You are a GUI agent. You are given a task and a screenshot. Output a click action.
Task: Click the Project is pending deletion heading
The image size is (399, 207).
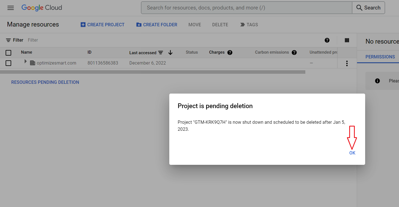tap(215, 106)
